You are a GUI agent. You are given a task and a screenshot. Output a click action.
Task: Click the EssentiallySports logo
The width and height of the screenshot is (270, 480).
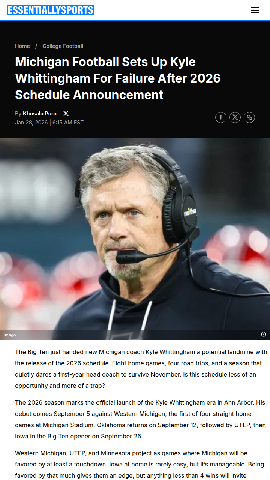(x=51, y=10)
